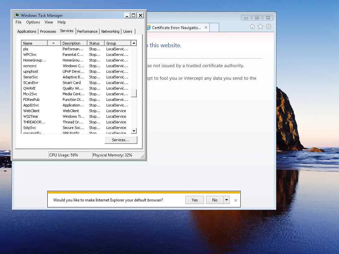Click scroll down arrow in services list

coord(134,131)
